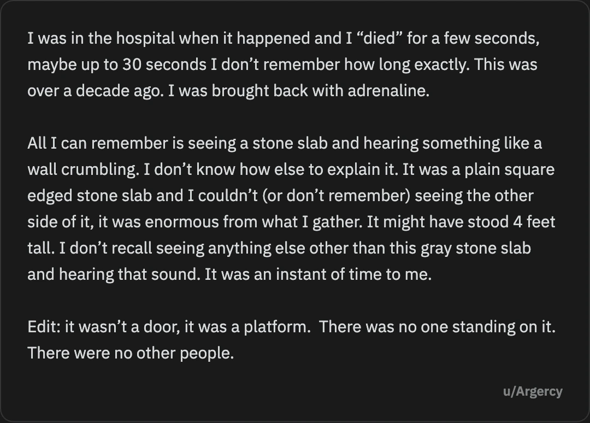Open the u/Argercy user profile link
The width and height of the screenshot is (590, 423).
pyautogui.click(x=533, y=392)
